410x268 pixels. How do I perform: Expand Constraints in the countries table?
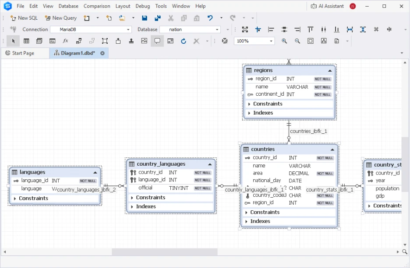click(246, 212)
